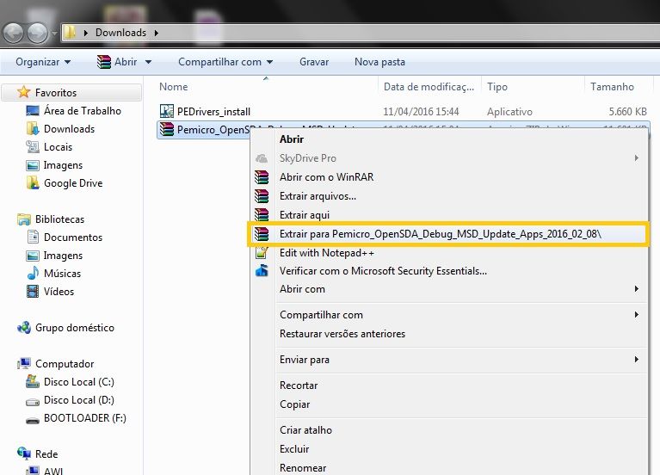This screenshot has width=660, height=475.
Task: Expand the breadcrumb arrow before Downloads
Action: 85,33
